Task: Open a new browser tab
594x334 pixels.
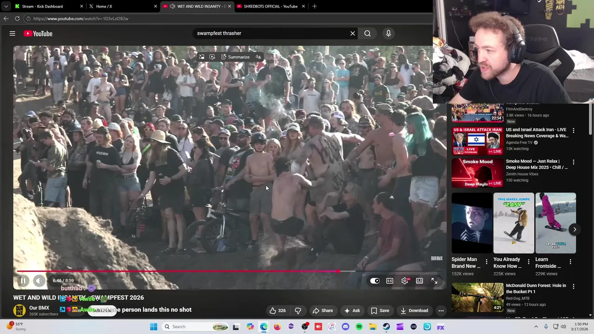Action: click(315, 6)
